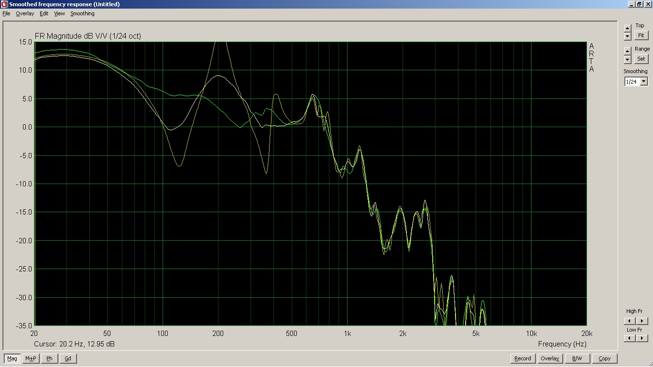The height and width of the screenshot is (367, 653).
Task: Open the View menu
Action: click(x=59, y=13)
